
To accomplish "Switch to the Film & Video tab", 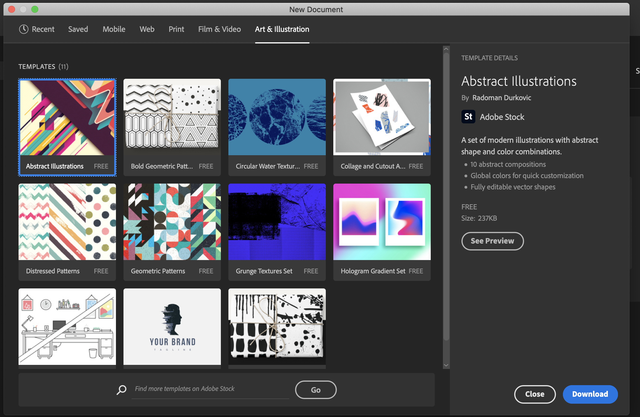I will [x=219, y=29].
